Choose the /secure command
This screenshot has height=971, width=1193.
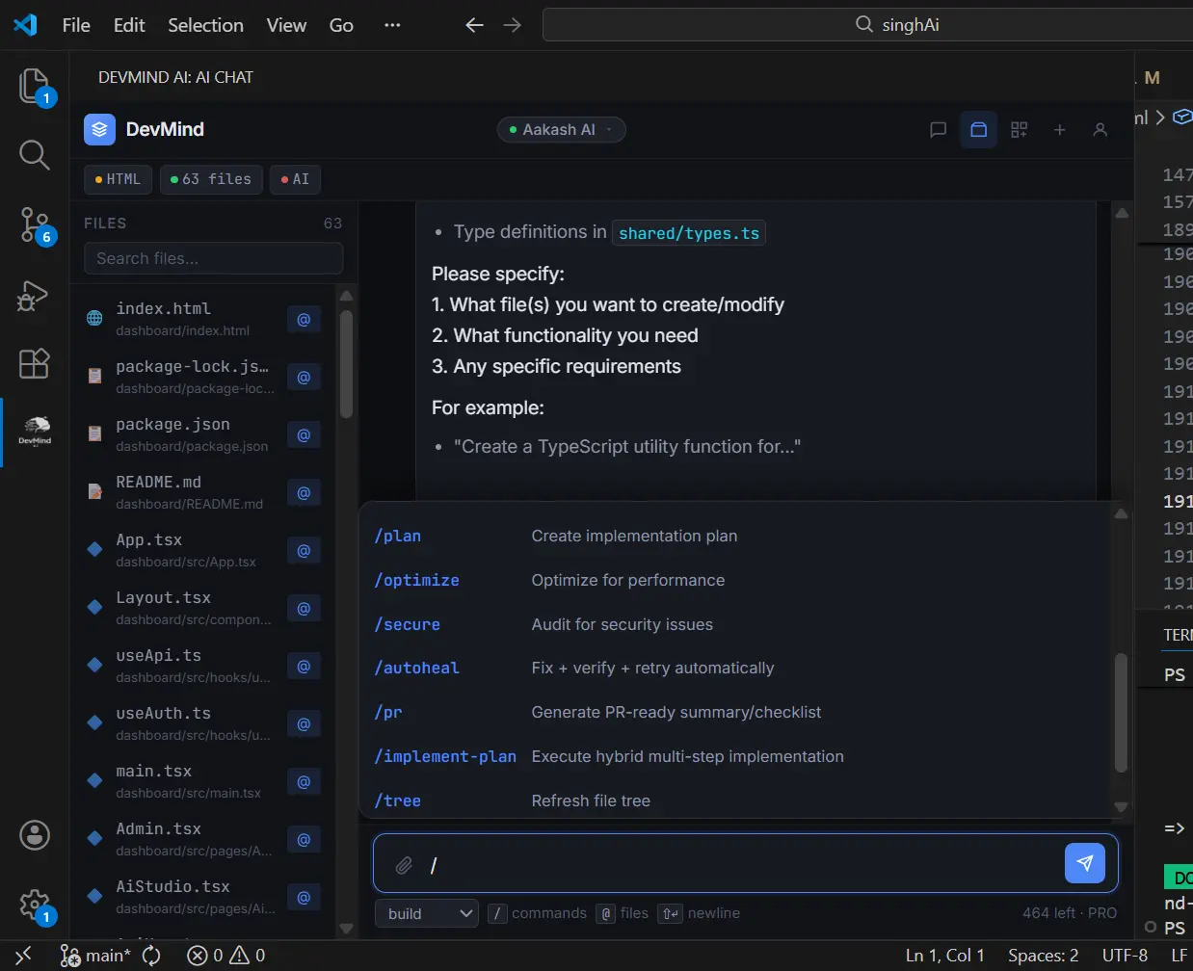[x=736, y=625]
